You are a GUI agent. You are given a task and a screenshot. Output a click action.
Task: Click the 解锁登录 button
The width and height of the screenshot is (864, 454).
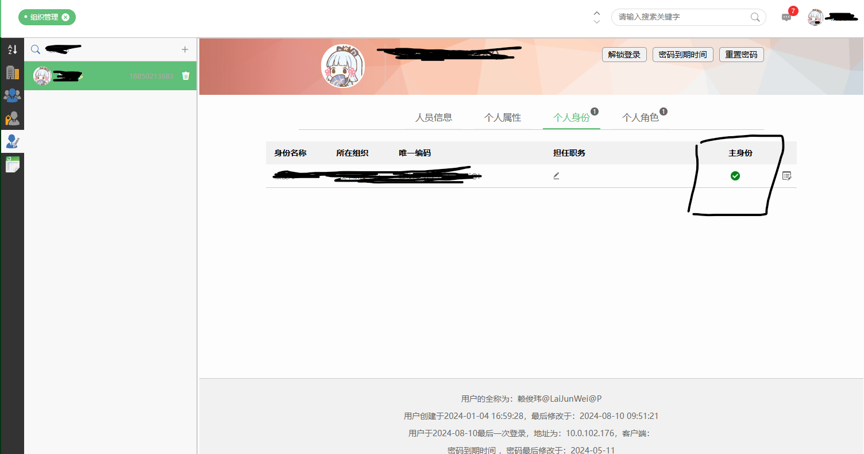pyautogui.click(x=624, y=54)
